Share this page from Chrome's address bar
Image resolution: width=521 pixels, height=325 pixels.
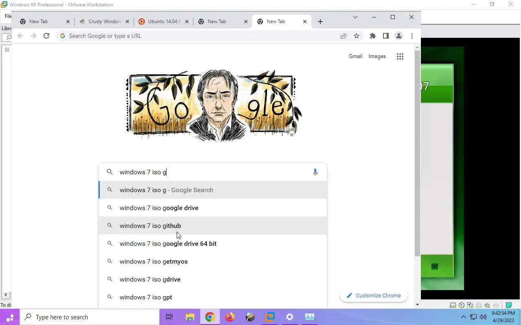tap(344, 36)
